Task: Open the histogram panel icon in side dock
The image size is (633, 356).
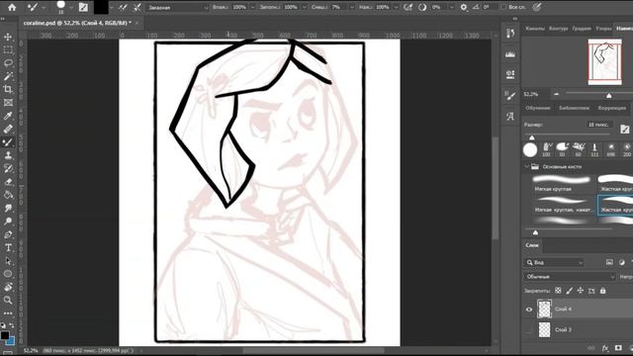Action: (510, 54)
